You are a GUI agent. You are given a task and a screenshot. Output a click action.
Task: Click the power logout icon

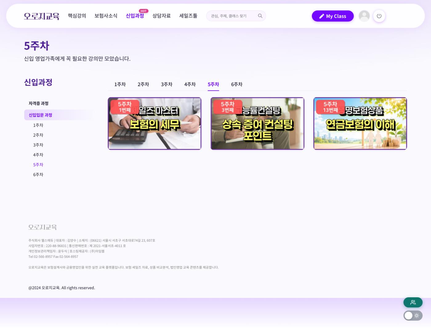[379, 16]
